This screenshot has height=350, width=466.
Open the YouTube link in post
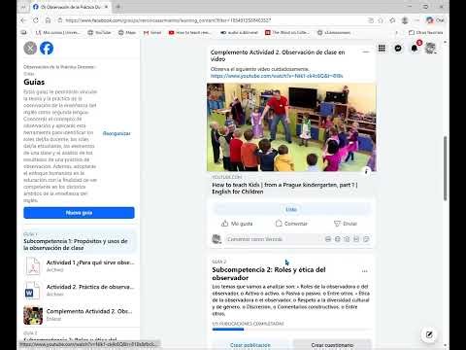click(x=277, y=76)
